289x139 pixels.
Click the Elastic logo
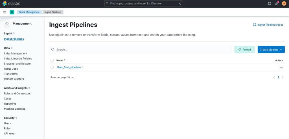(11, 3)
